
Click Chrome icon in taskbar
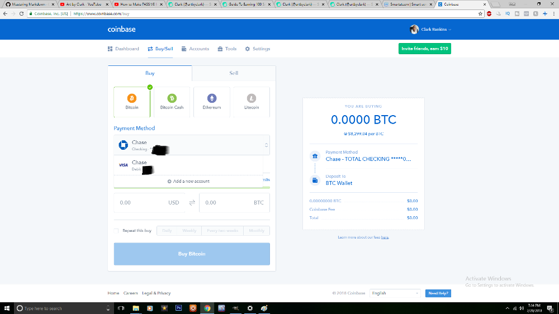point(207,308)
